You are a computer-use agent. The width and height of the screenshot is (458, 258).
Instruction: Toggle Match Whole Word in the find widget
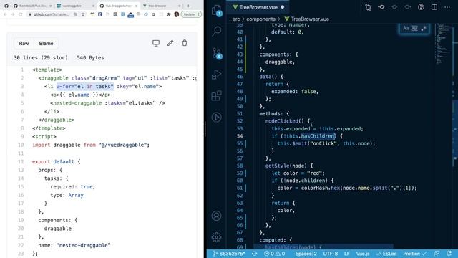click(x=415, y=29)
